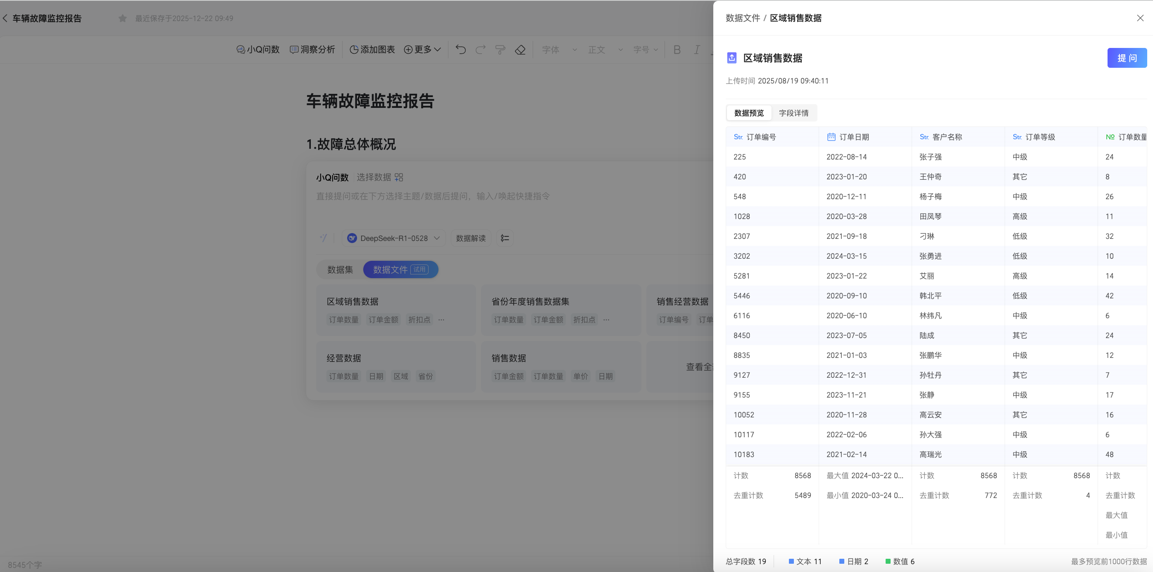Click the redo arrow icon
Viewport: 1153px width, 572px height.
pyautogui.click(x=480, y=50)
